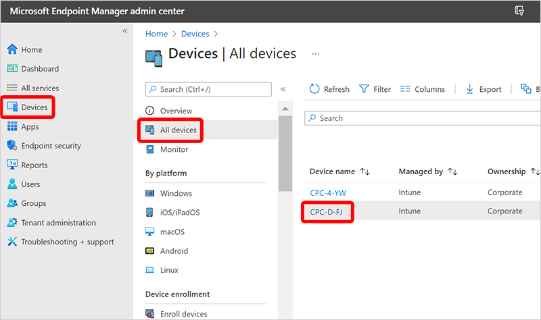This screenshot has width=541, height=320.
Task: Click the Reports icon in sidebar
Action: click(x=12, y=165)
